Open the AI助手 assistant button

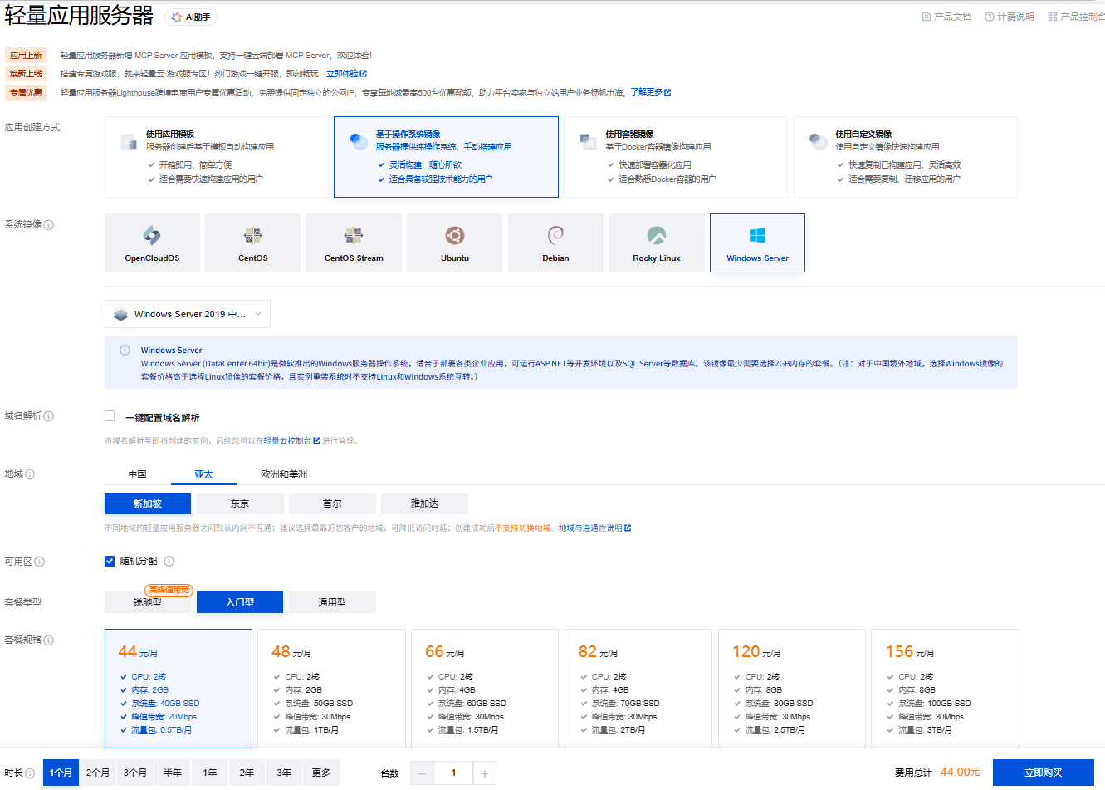coord(191,17)
